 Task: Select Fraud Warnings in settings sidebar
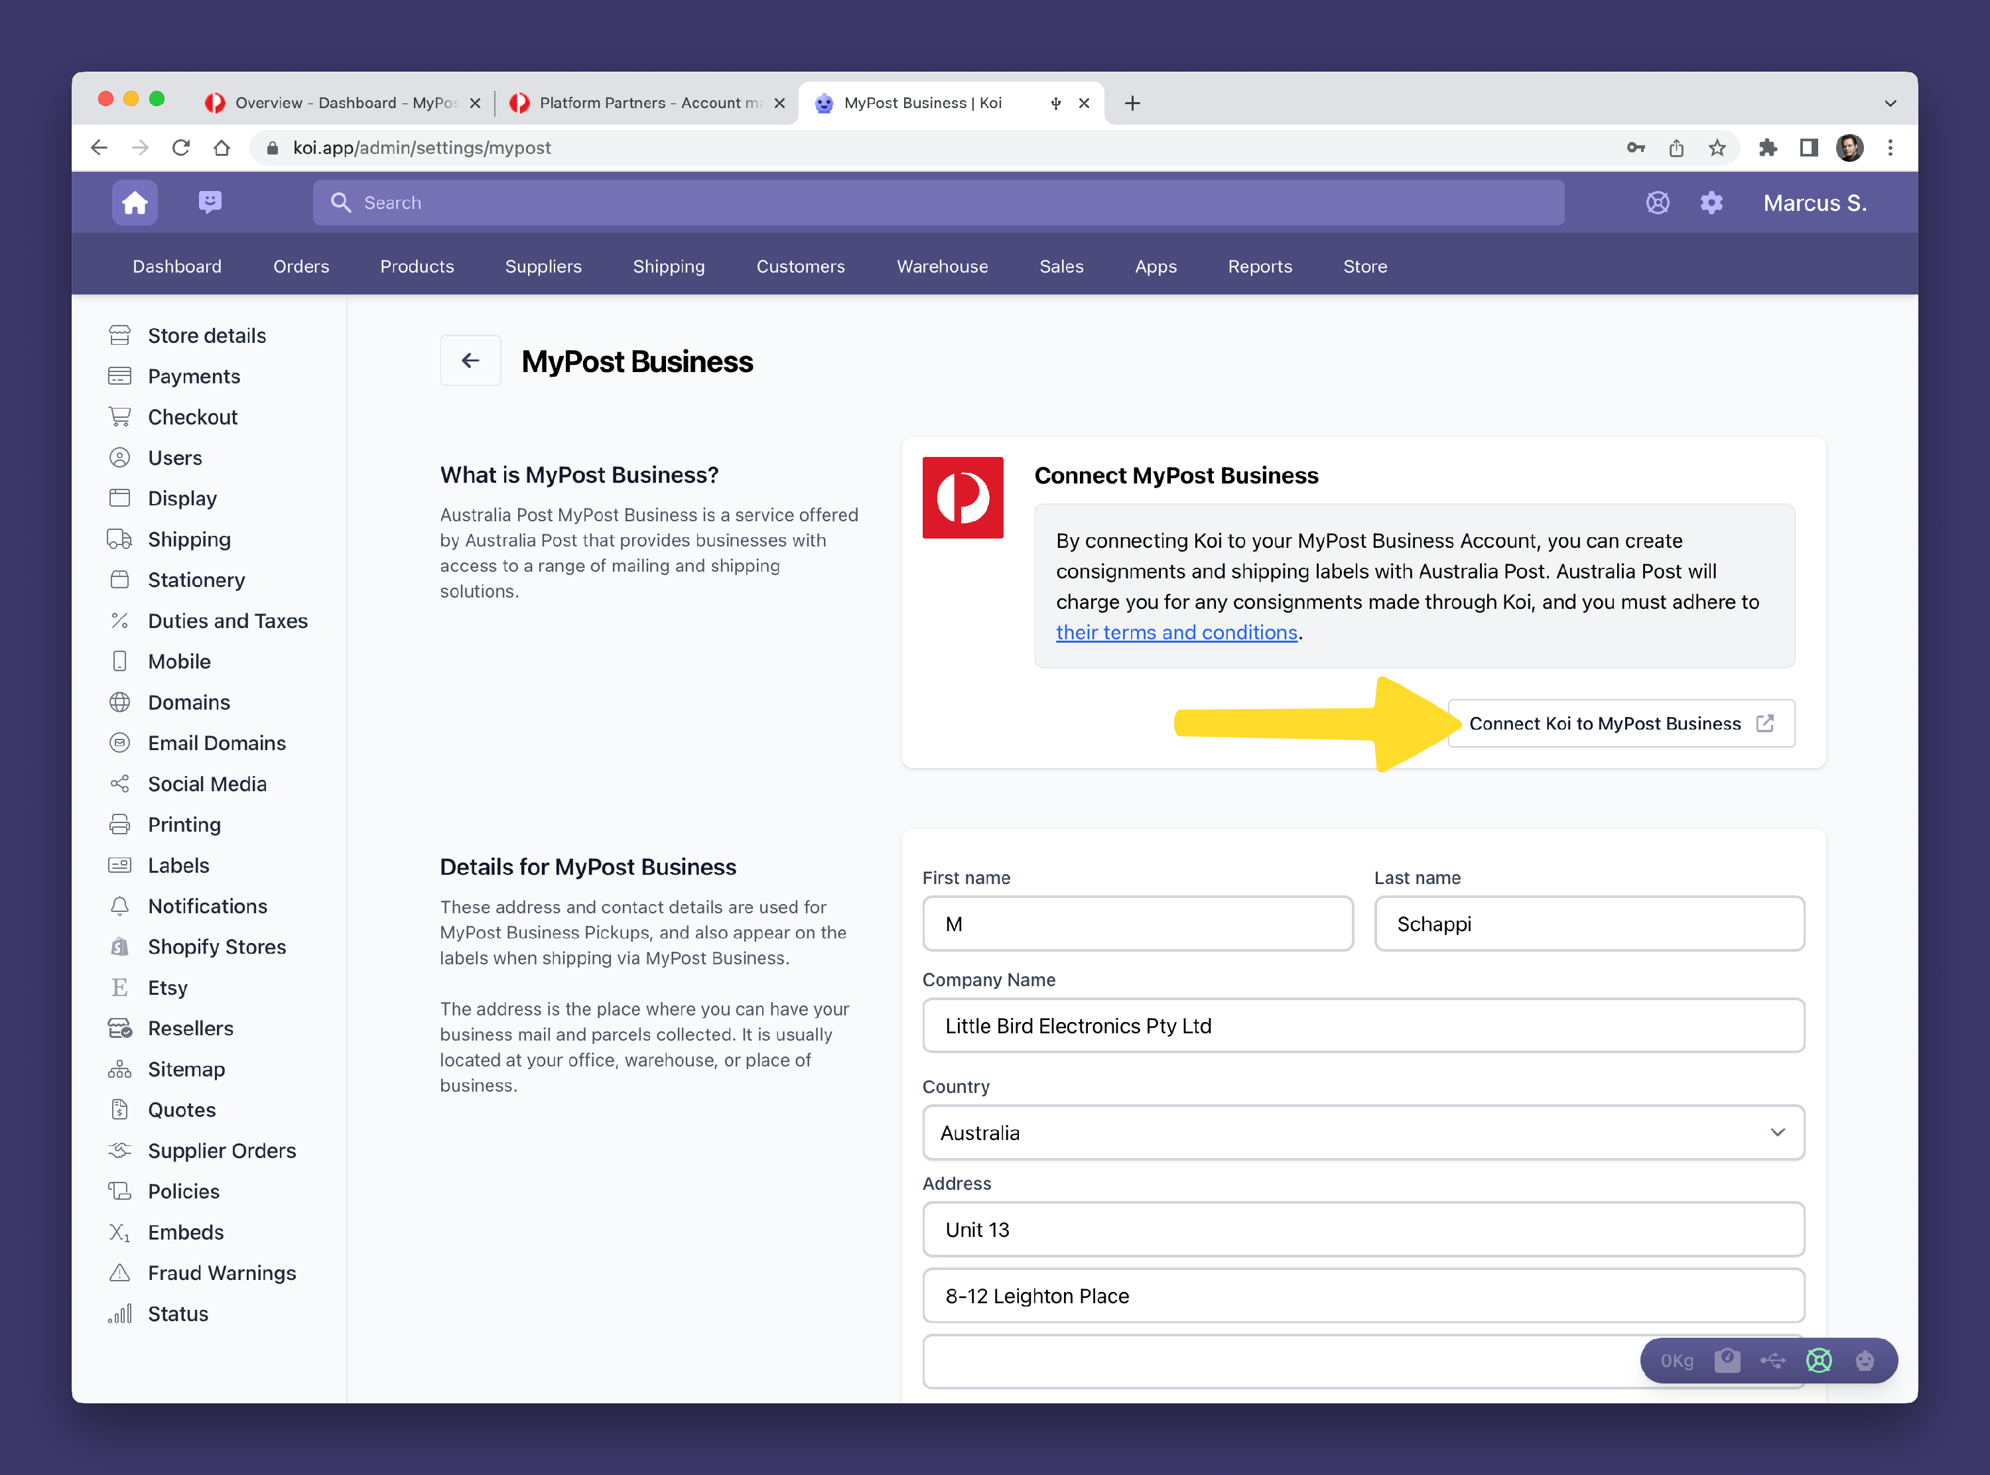point(222,1272)
